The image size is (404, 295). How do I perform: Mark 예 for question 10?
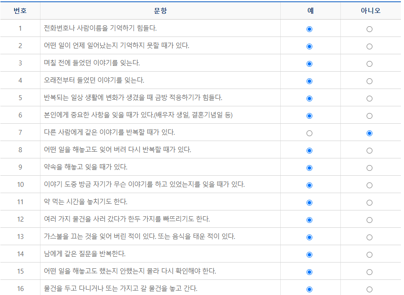click(309, 185)
